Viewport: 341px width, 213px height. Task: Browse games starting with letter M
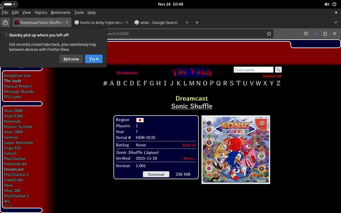click(192, 83)
